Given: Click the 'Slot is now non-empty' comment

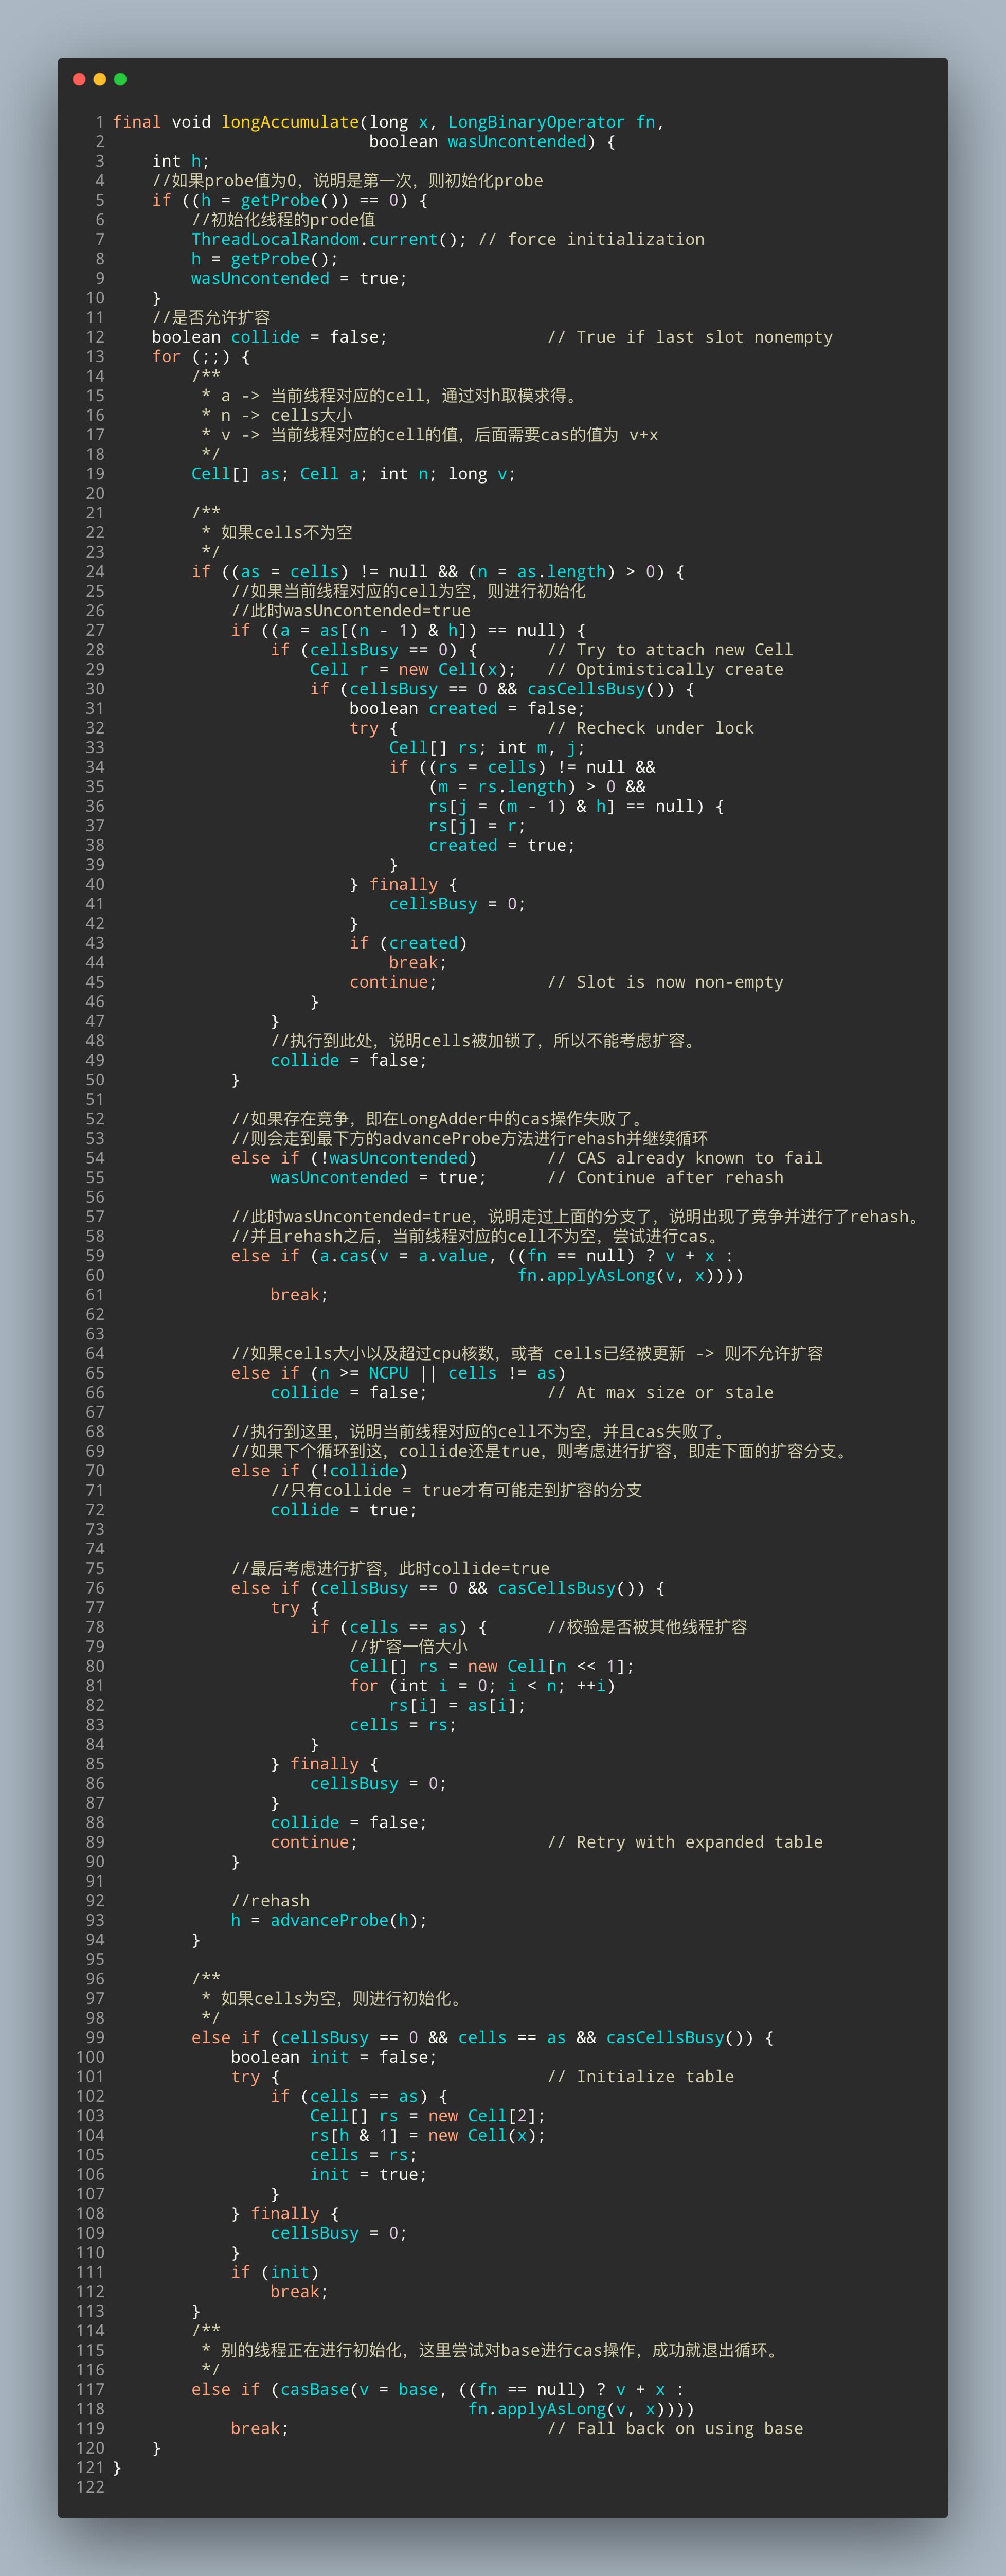Looking at the screenshot, I should (665, 982).
